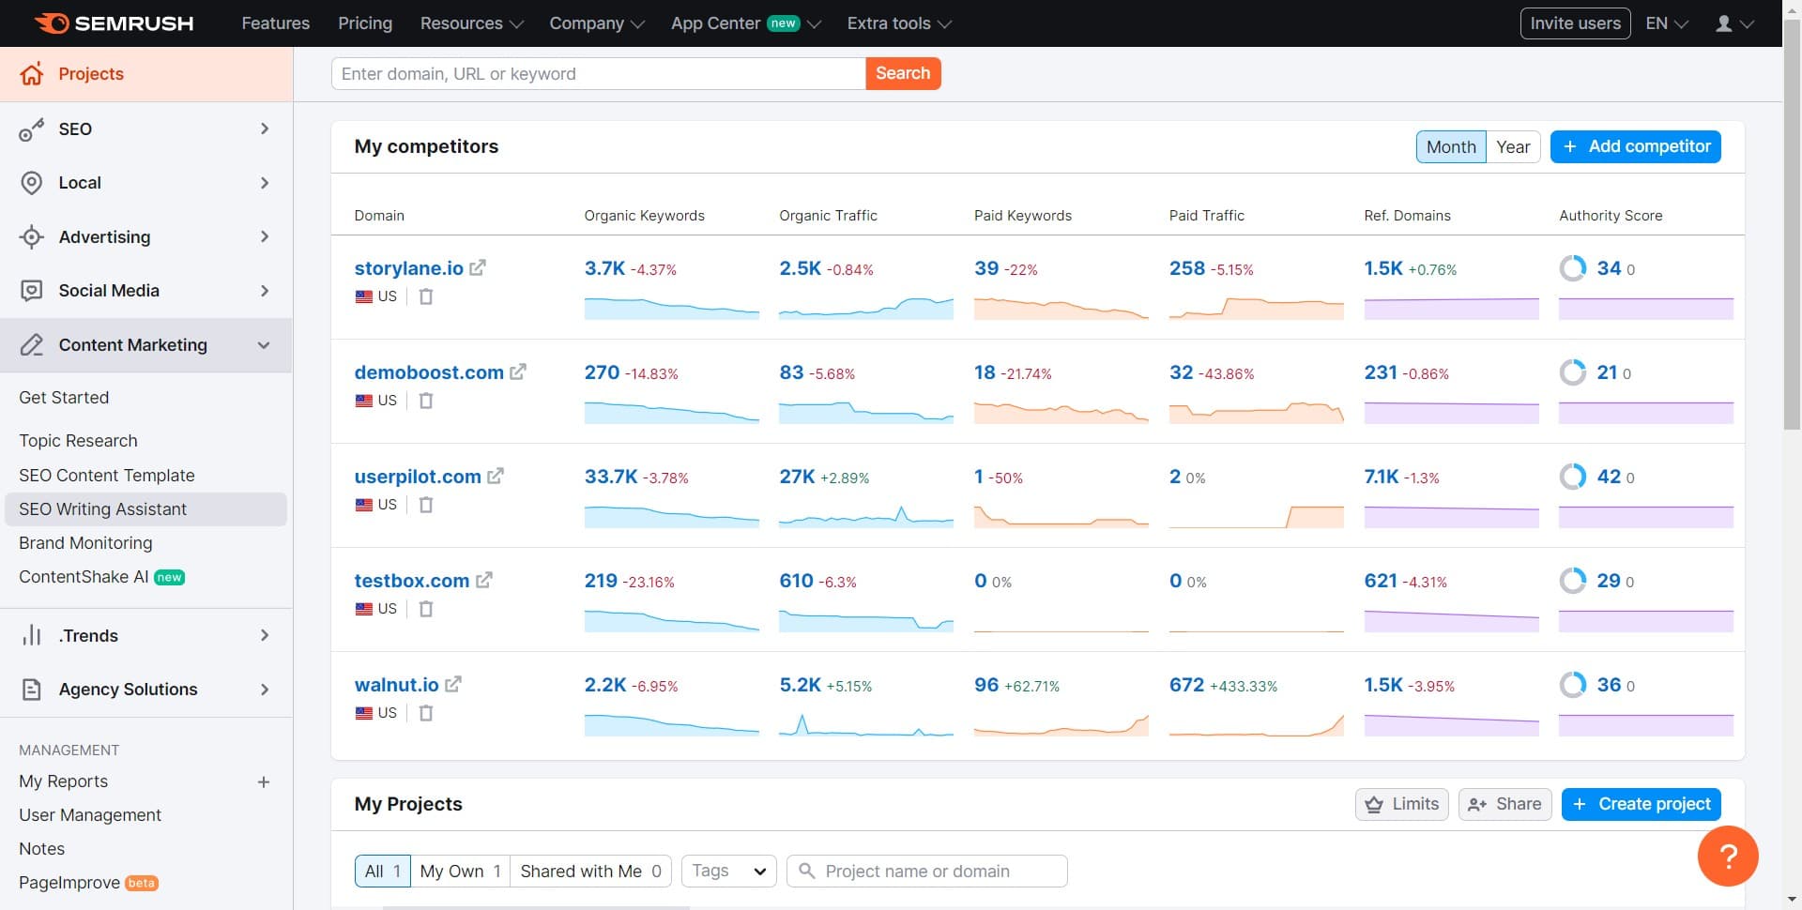Image resolution: width=1802 pixels, height=910 pixels.
Task: Click the Add competitor button
Action: tap(1635, 147)
